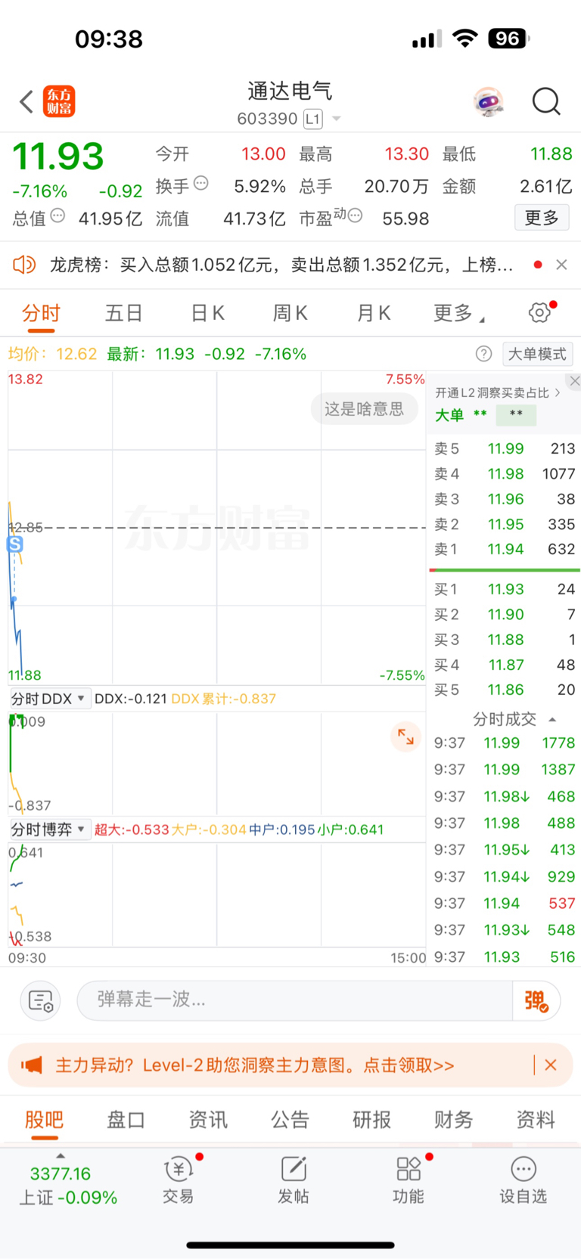Screen dimensions: 581x1259
Task: Open the robot assistant avatar
Action: click(x=489, y=101)
